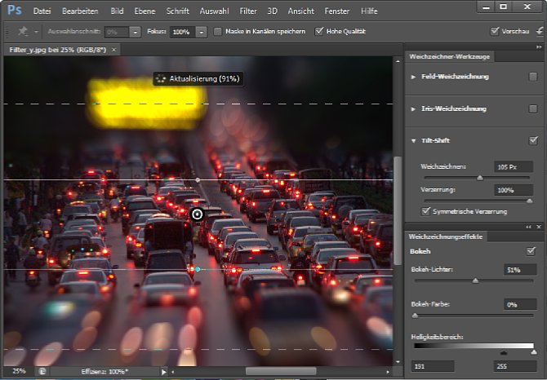Click the Helligkeitsbereich 191 value field

point(433,366)
